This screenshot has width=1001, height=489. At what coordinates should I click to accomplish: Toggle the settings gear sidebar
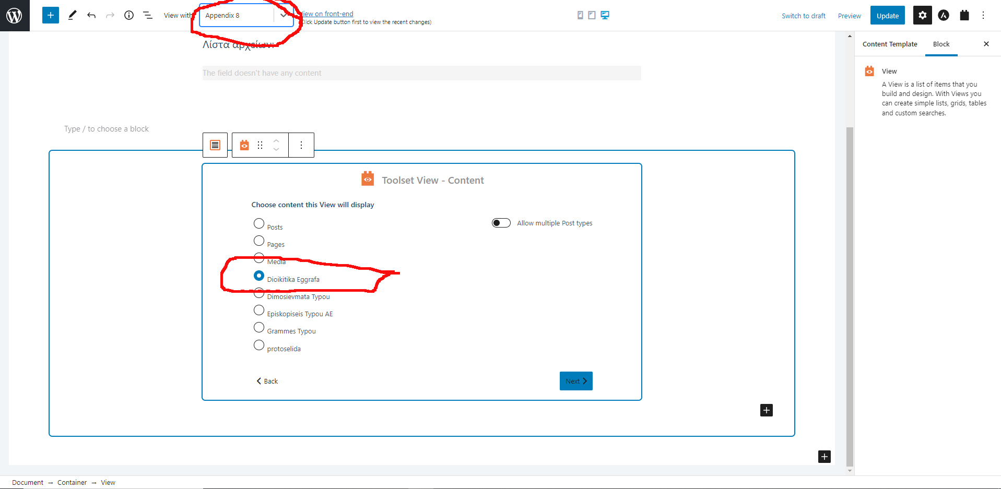[x=922, y=15]
